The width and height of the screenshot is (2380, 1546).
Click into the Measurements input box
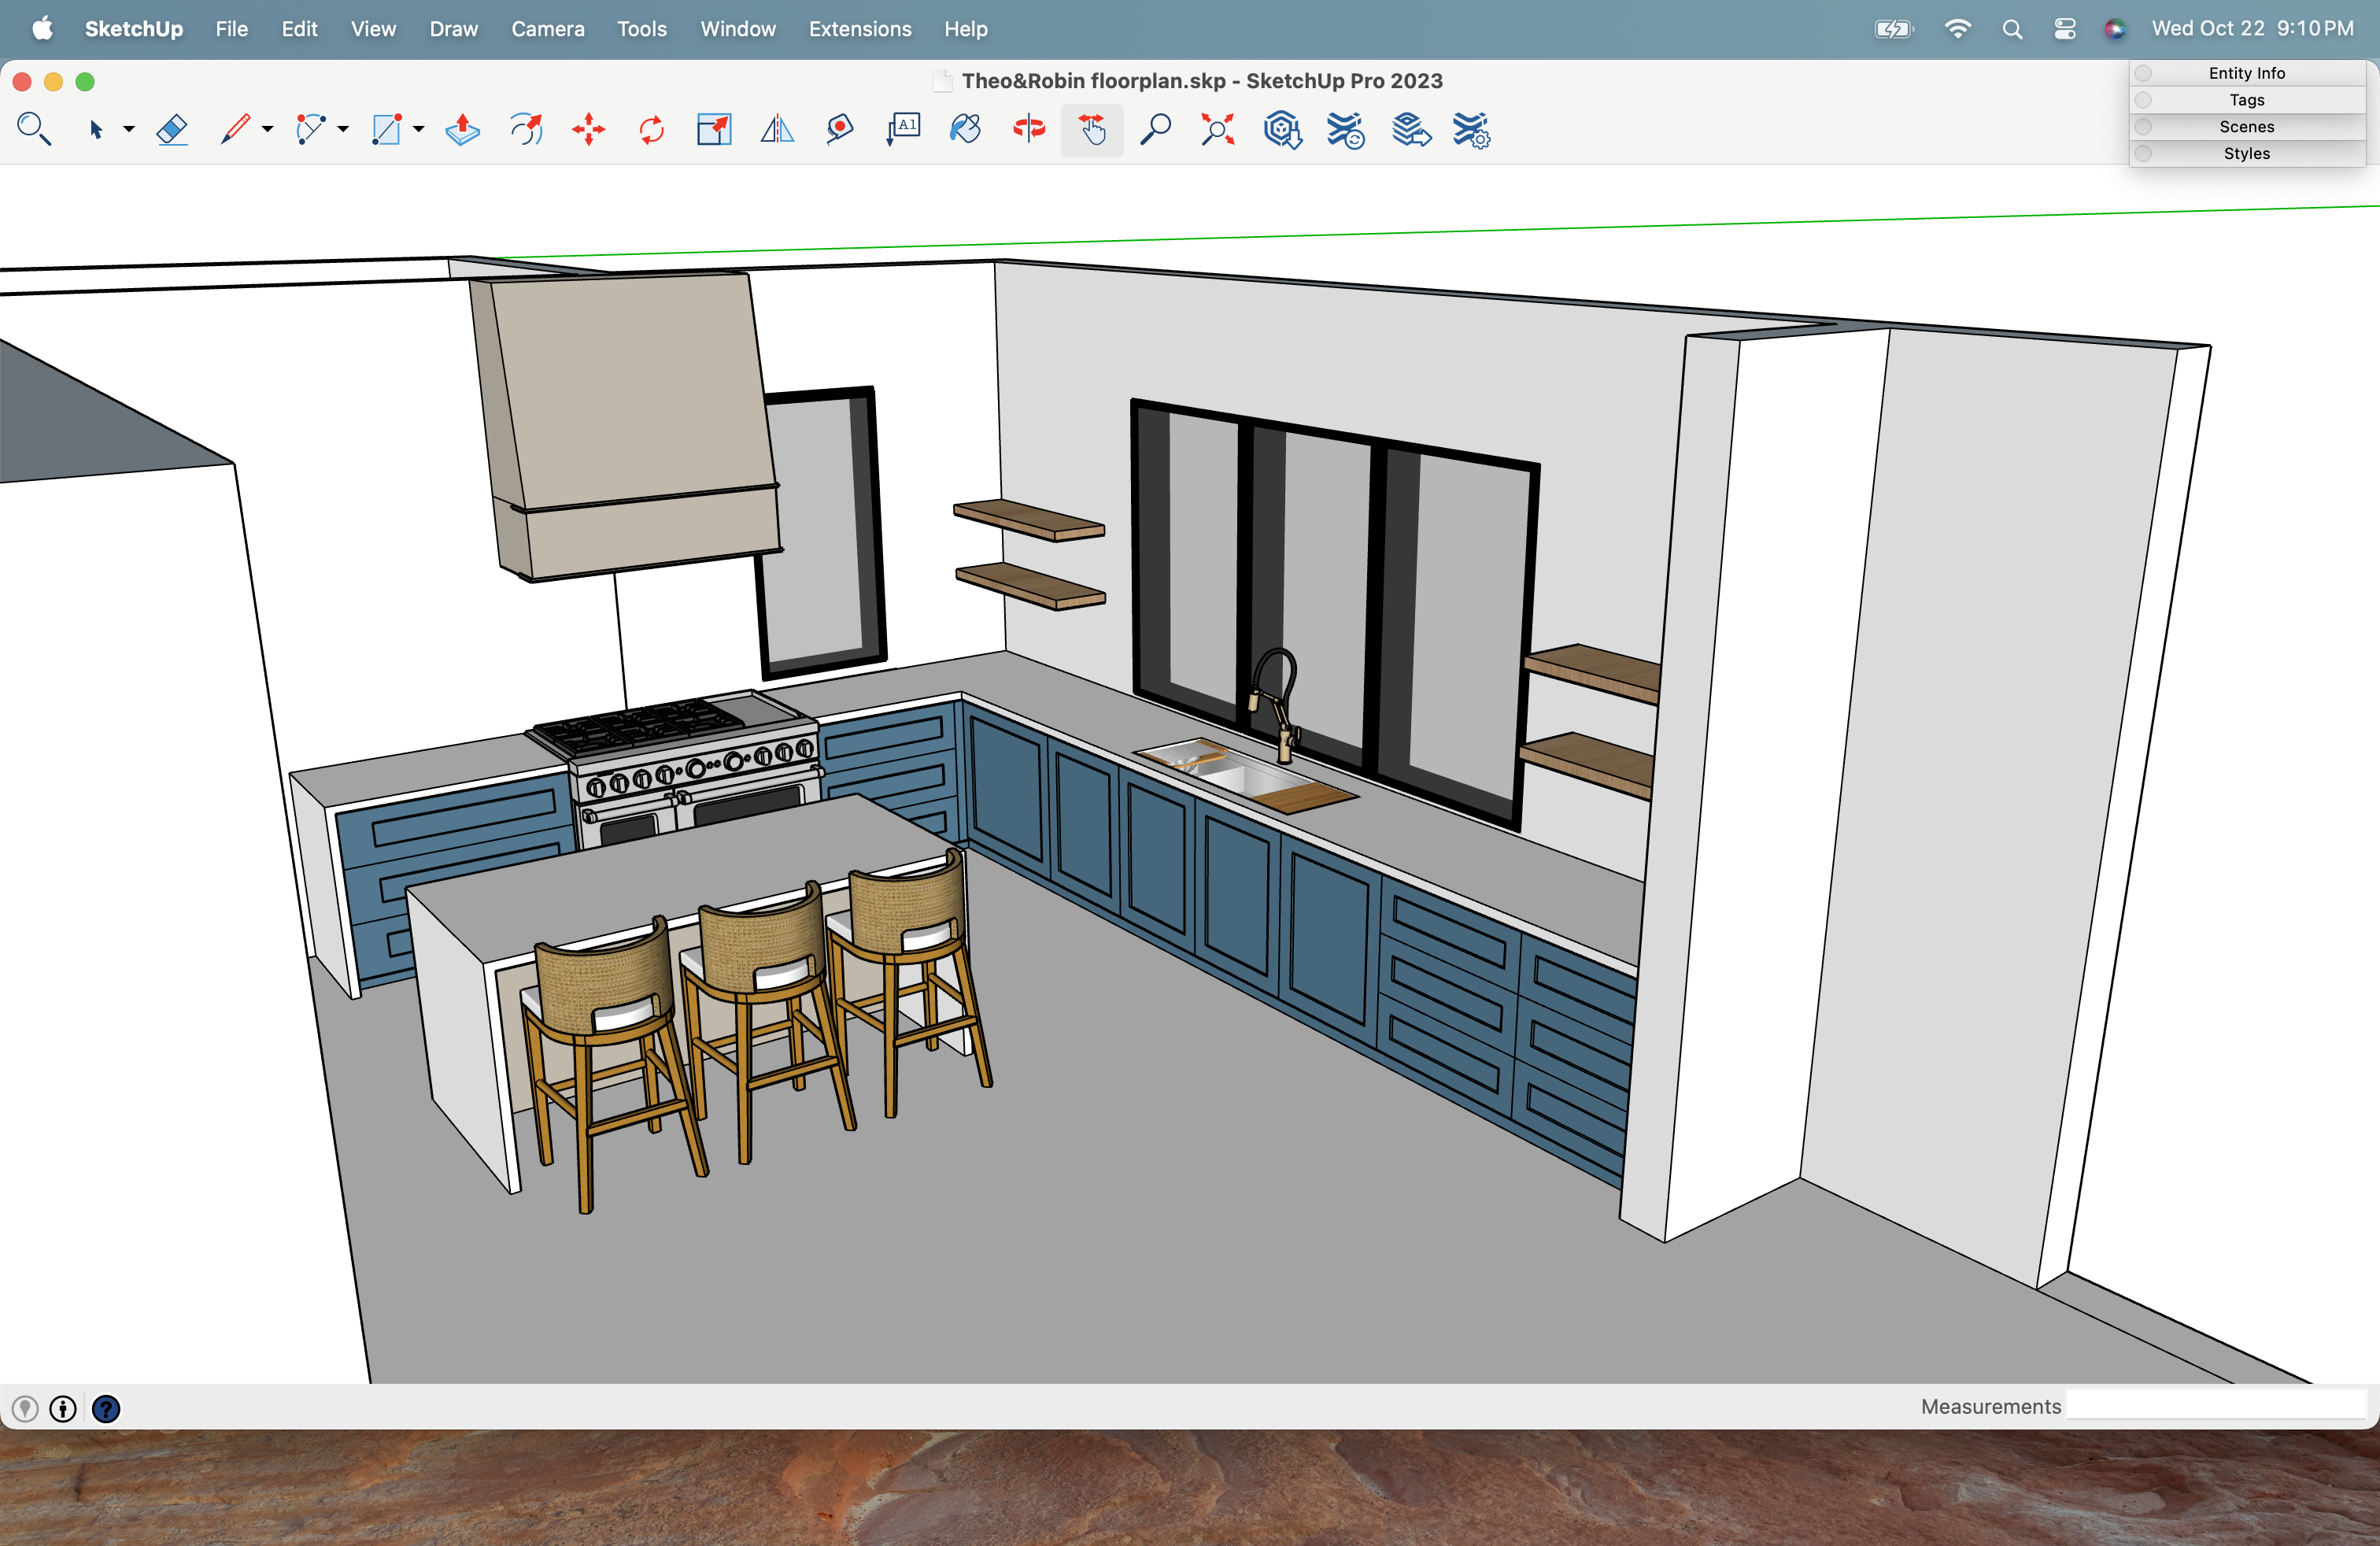tap(2215, 1406)
